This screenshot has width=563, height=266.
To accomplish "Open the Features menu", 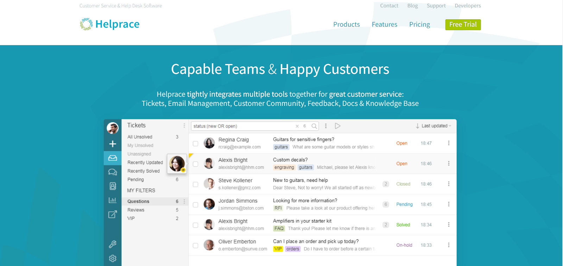I will click(385, 25).
